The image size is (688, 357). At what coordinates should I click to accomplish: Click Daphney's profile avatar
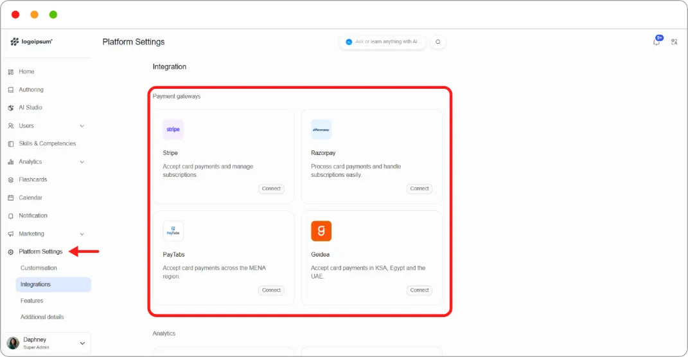click(13, 343)
